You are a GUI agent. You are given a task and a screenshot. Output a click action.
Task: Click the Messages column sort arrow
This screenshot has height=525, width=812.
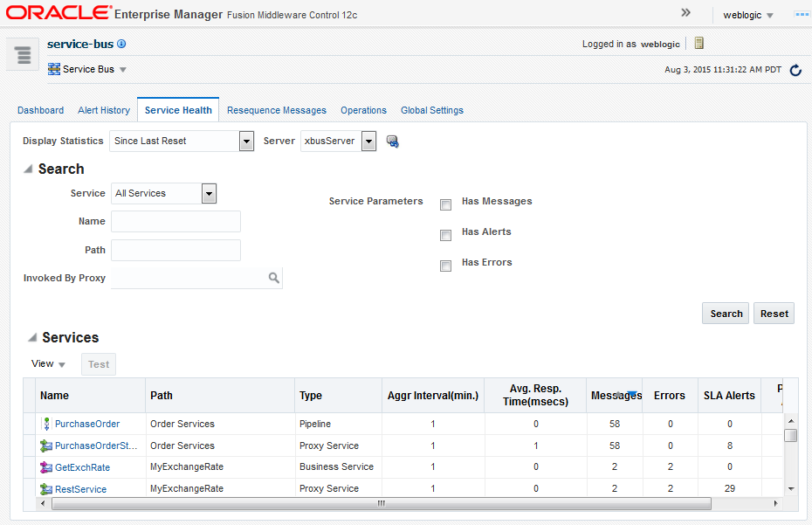[x=632, y=393]
